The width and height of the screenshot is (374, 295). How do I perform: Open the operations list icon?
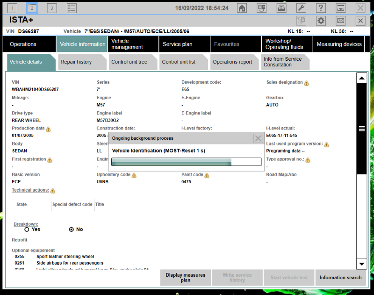click(72, 8)
